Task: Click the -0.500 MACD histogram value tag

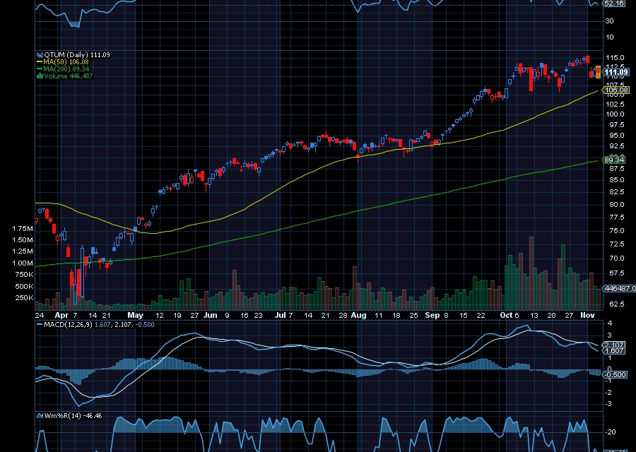Action: click(x=616, y=374)
